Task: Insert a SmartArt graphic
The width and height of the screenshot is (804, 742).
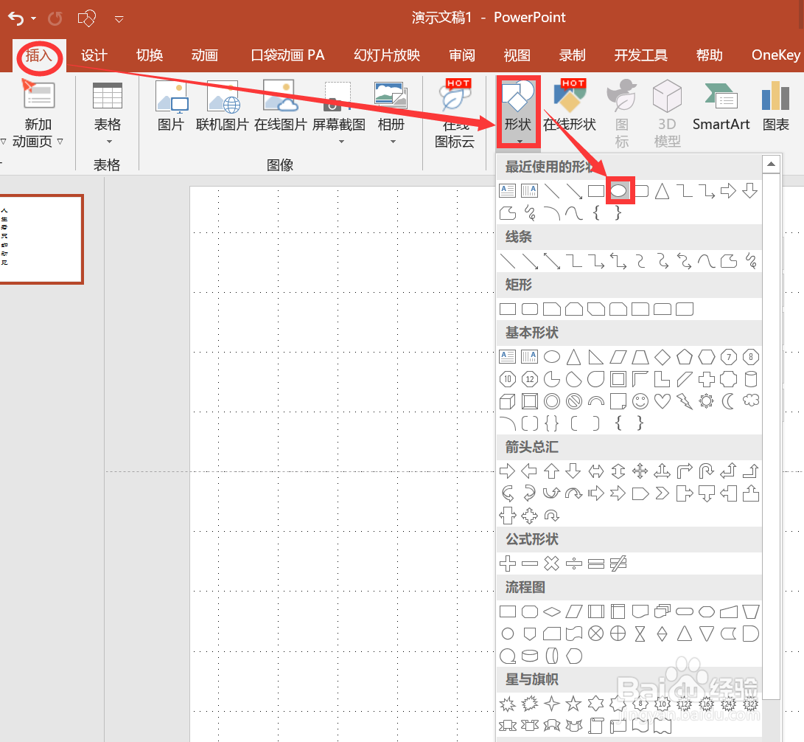Action: click(721, 105)
